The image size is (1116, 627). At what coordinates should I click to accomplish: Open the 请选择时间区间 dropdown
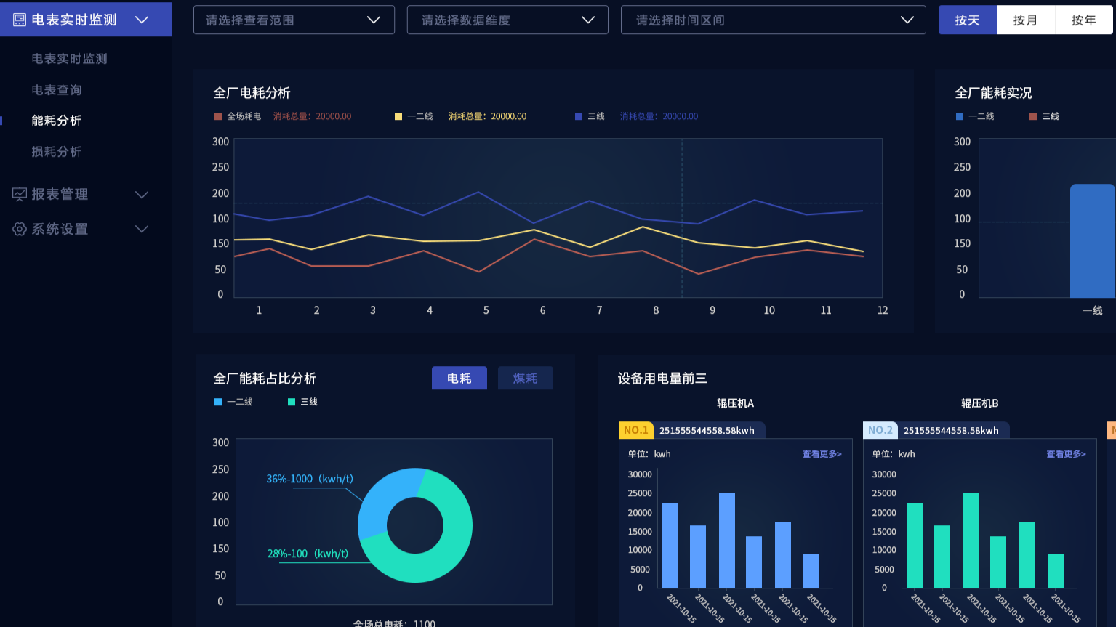pyautogui.click(x=774, y=20)
